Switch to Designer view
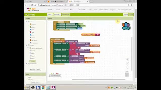 [x=126, y=15]
